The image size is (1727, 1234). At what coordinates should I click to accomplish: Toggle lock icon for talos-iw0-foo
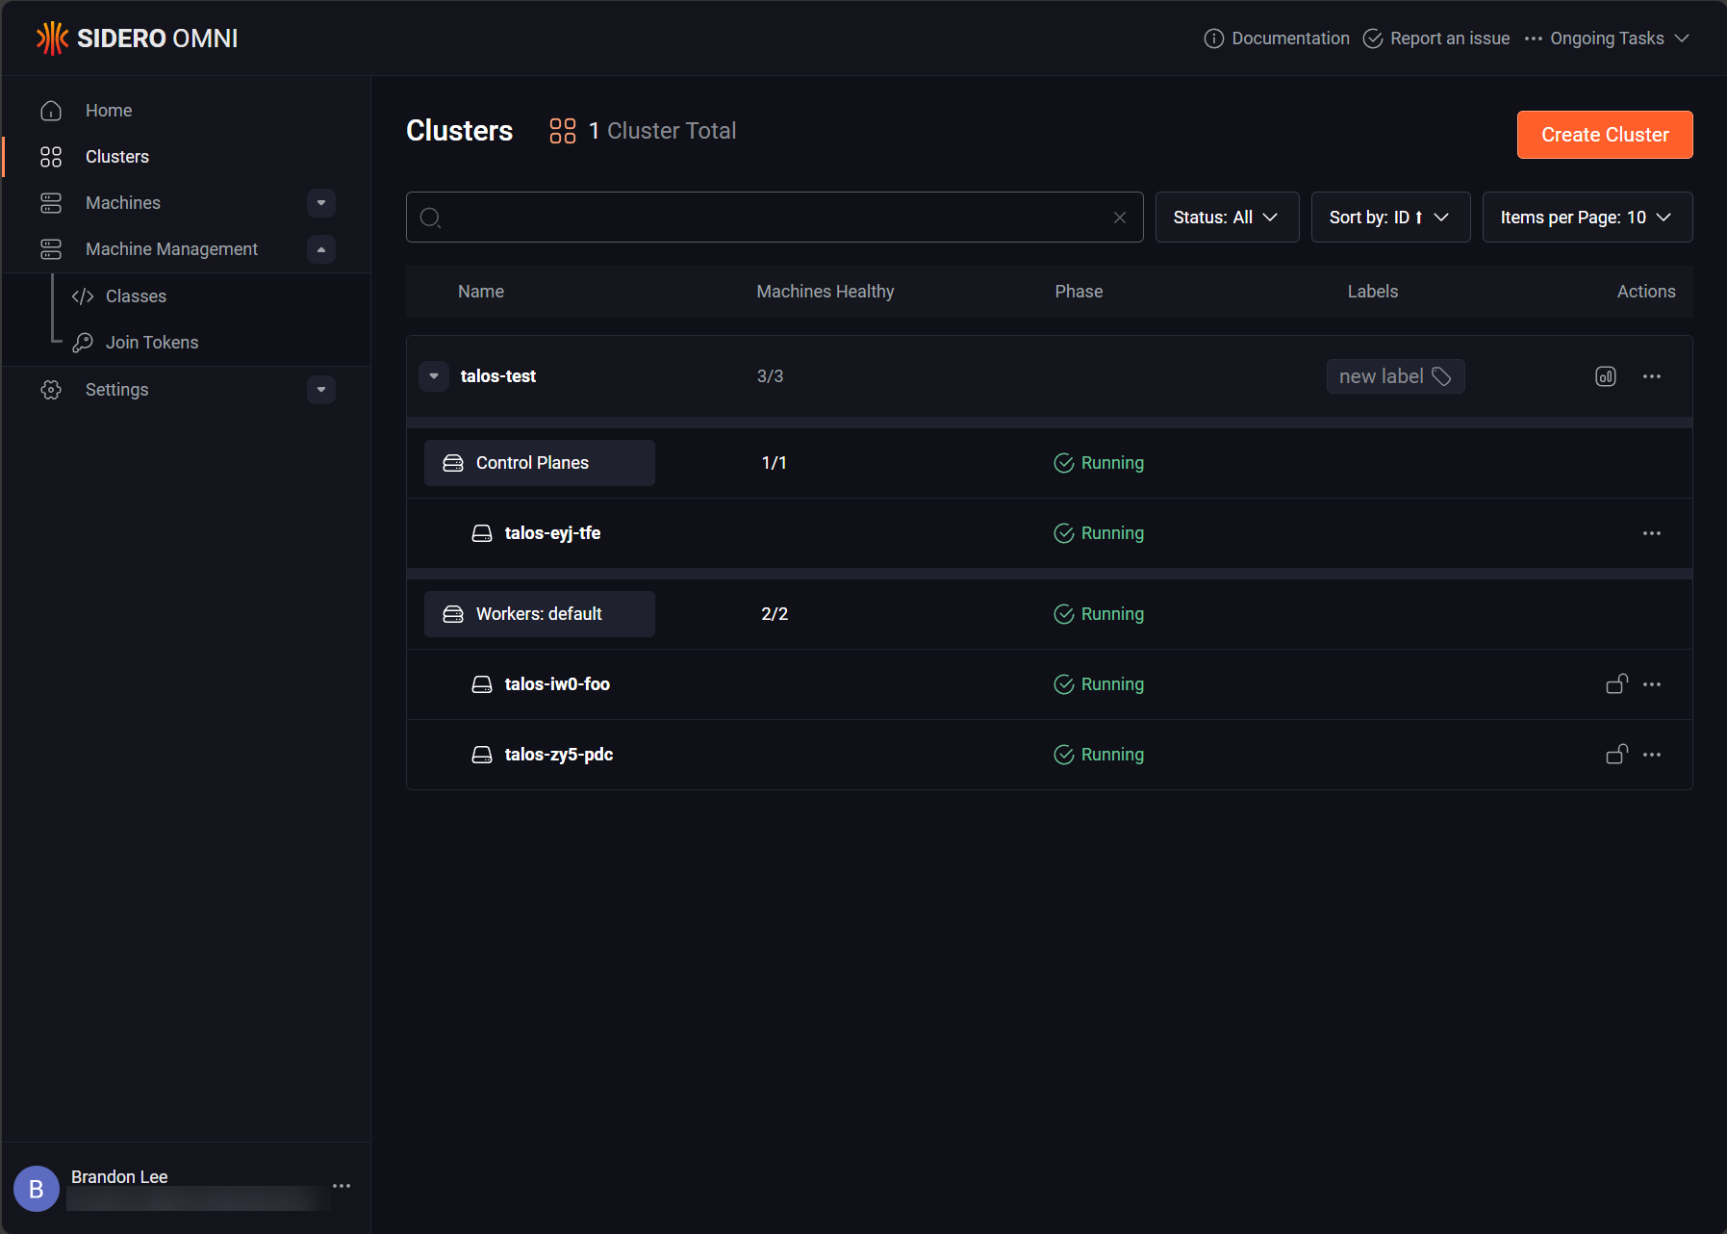point(1616,684)
